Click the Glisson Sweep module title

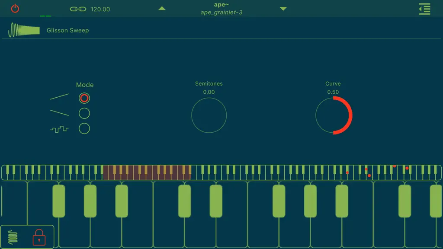(67, 30)
